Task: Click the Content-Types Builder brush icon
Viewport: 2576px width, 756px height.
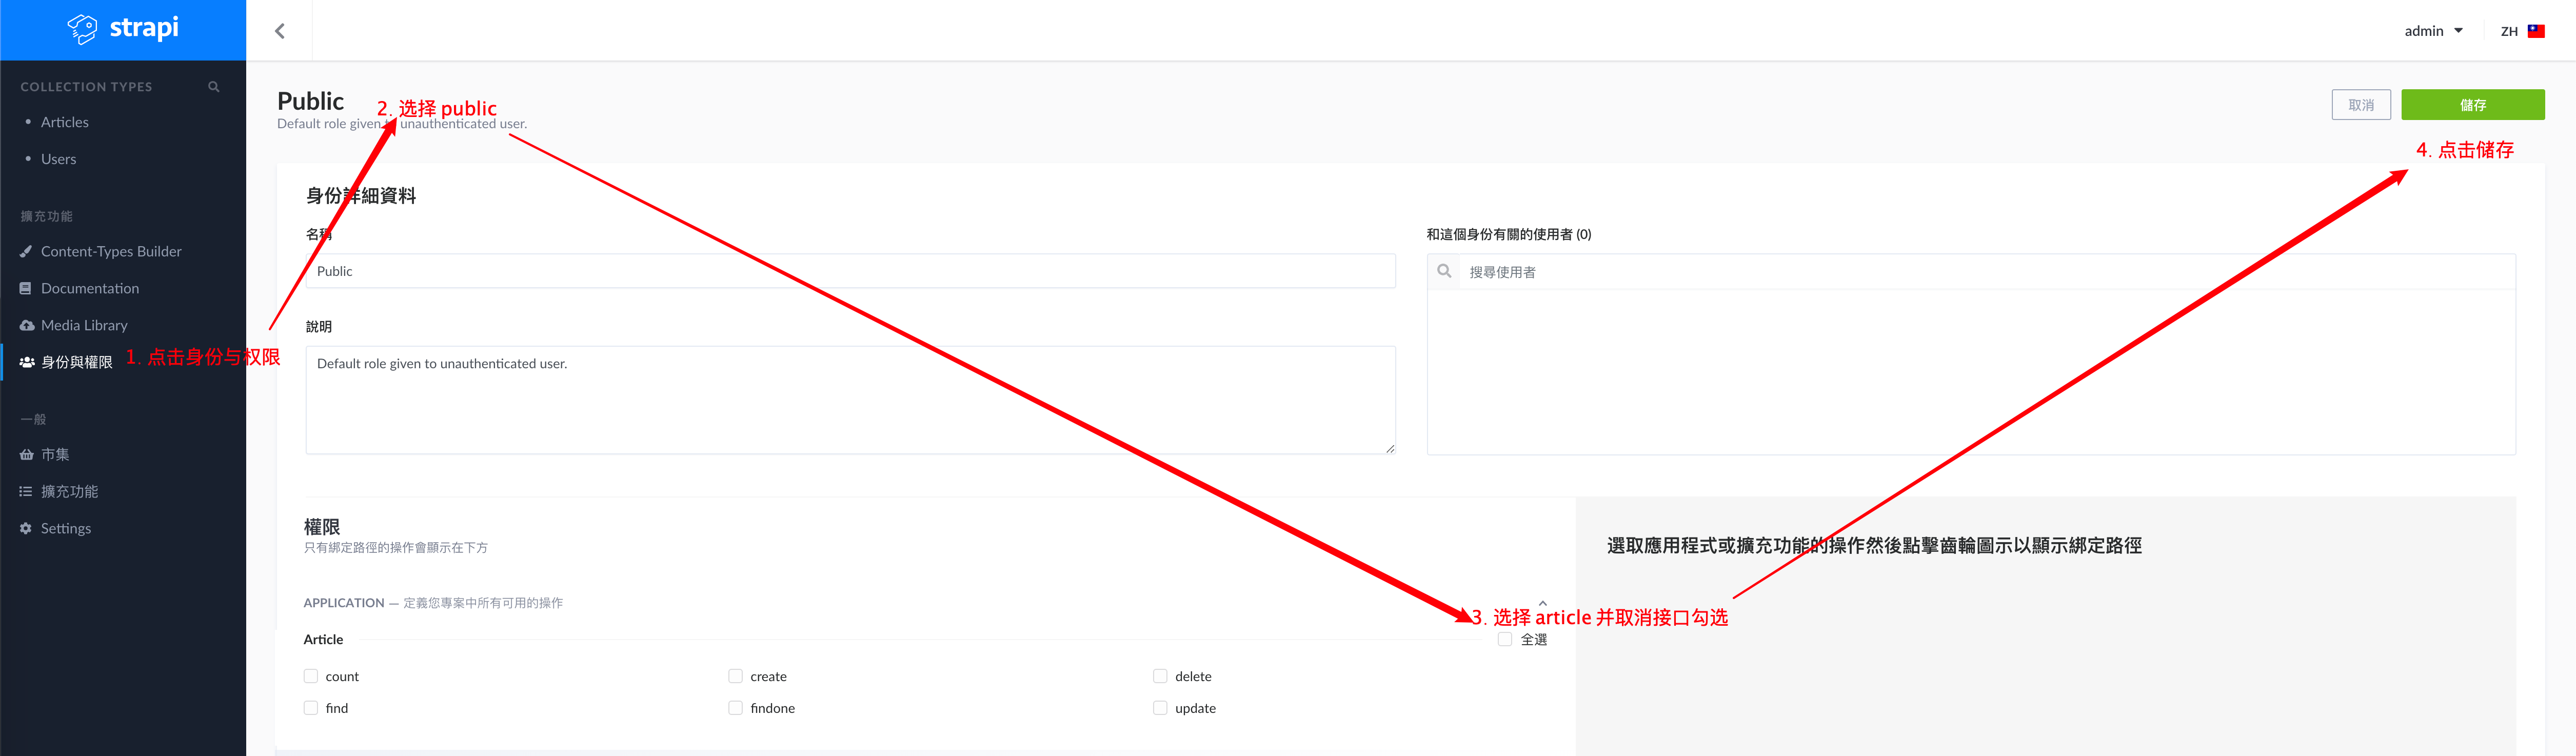Action: click(x=26, y=251)
